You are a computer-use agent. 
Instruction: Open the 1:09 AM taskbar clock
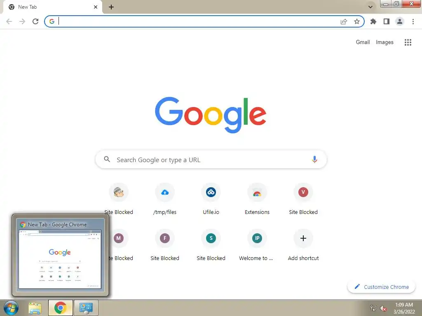tap(404, 308)
